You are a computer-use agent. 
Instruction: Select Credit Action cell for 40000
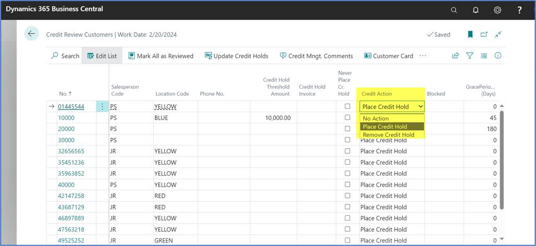pos(392,185)
